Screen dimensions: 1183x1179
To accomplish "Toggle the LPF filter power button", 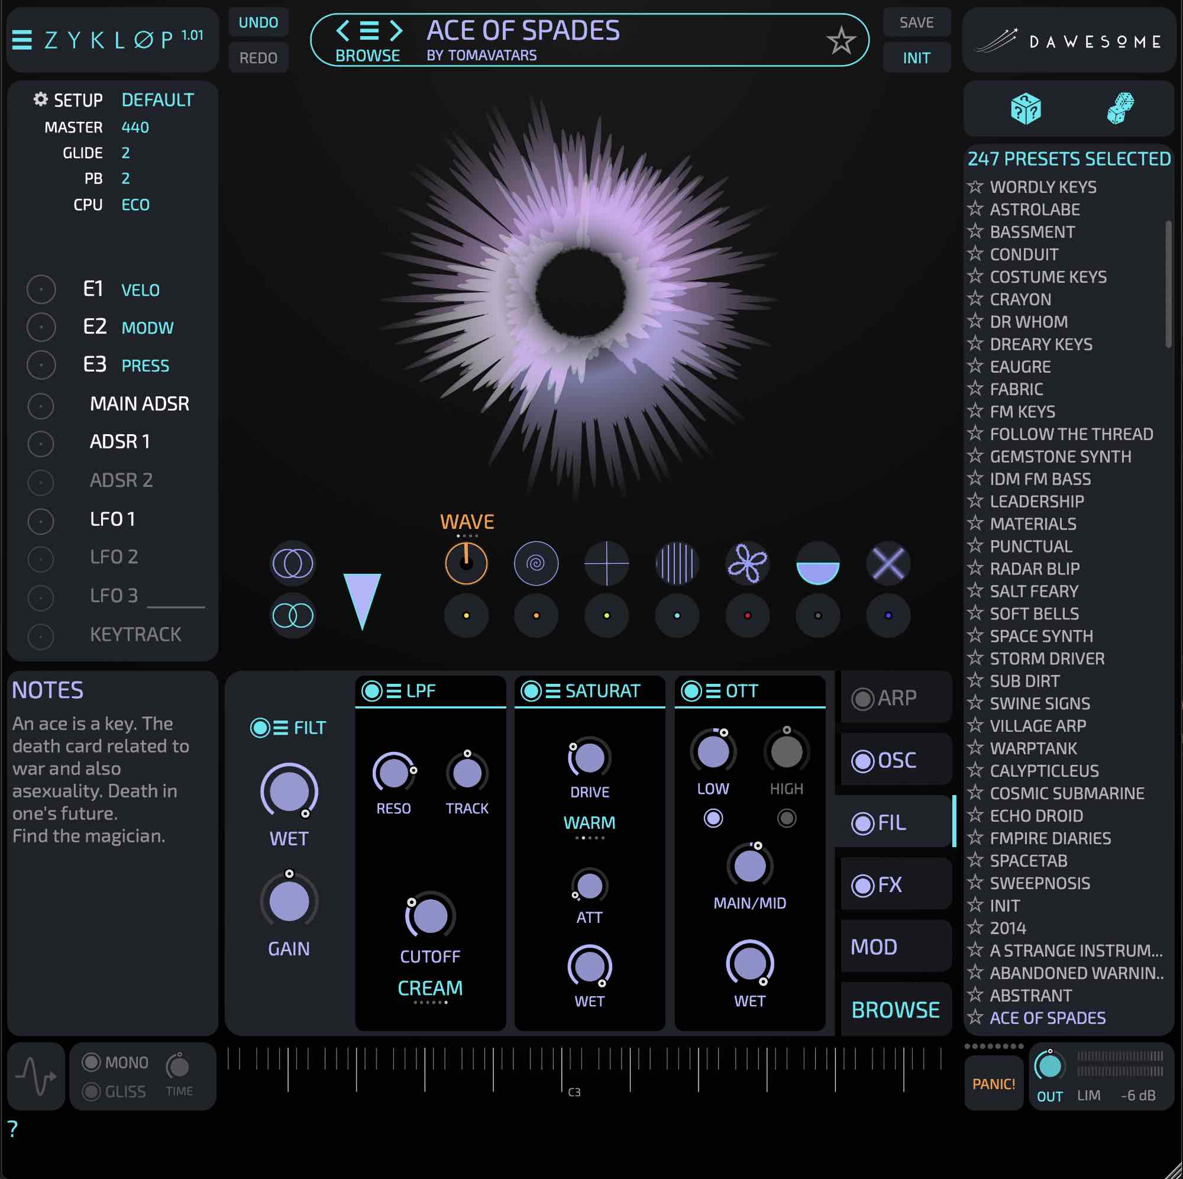I will [x=371, y=691].
